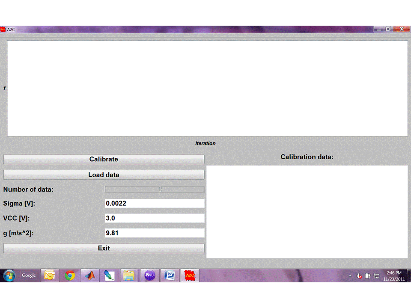The image size is (411, 308).
Task: Show hidden system tray icons
Action: (x=350, y=276)
